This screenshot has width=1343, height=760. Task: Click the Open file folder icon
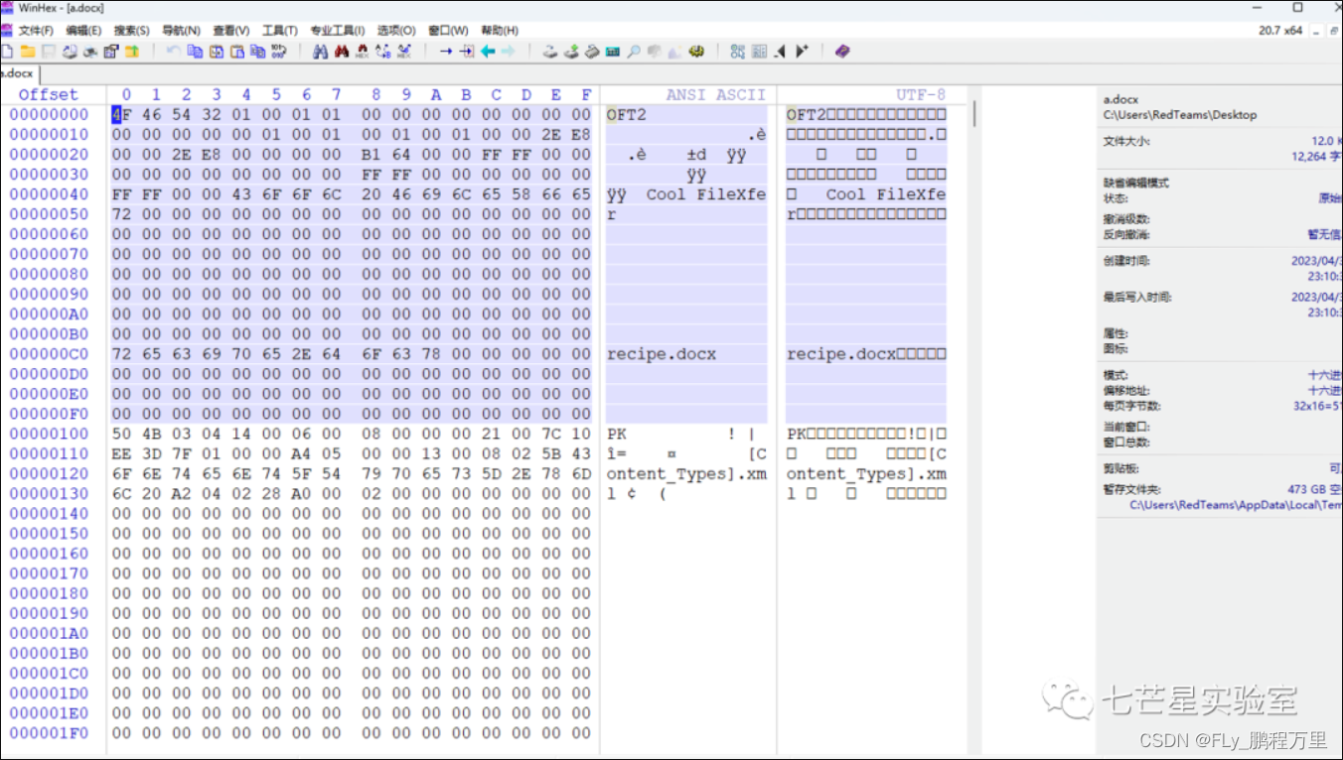(28, 51)
